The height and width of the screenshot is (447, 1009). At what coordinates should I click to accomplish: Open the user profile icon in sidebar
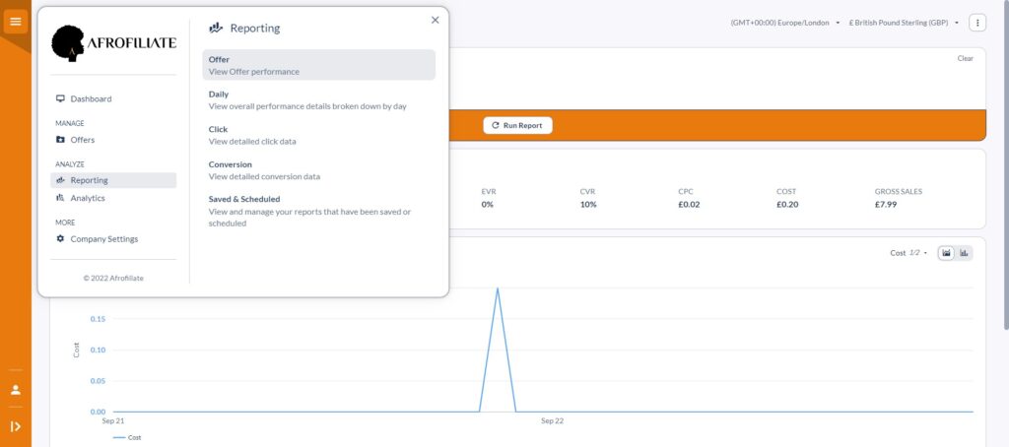(x=16, y=390)
